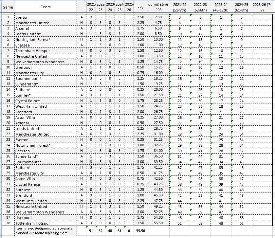Select Nottingham Forest* in the game 5 row
Viewport: 275px width, 238px height.
point(33,40)
